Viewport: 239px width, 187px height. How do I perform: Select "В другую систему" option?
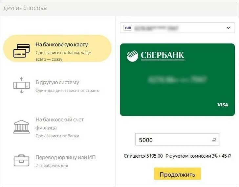(x=57, y=86)
